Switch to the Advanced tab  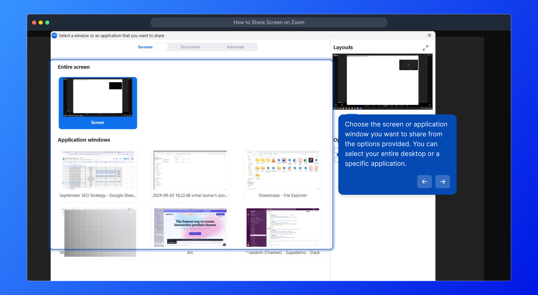point(235,47)
